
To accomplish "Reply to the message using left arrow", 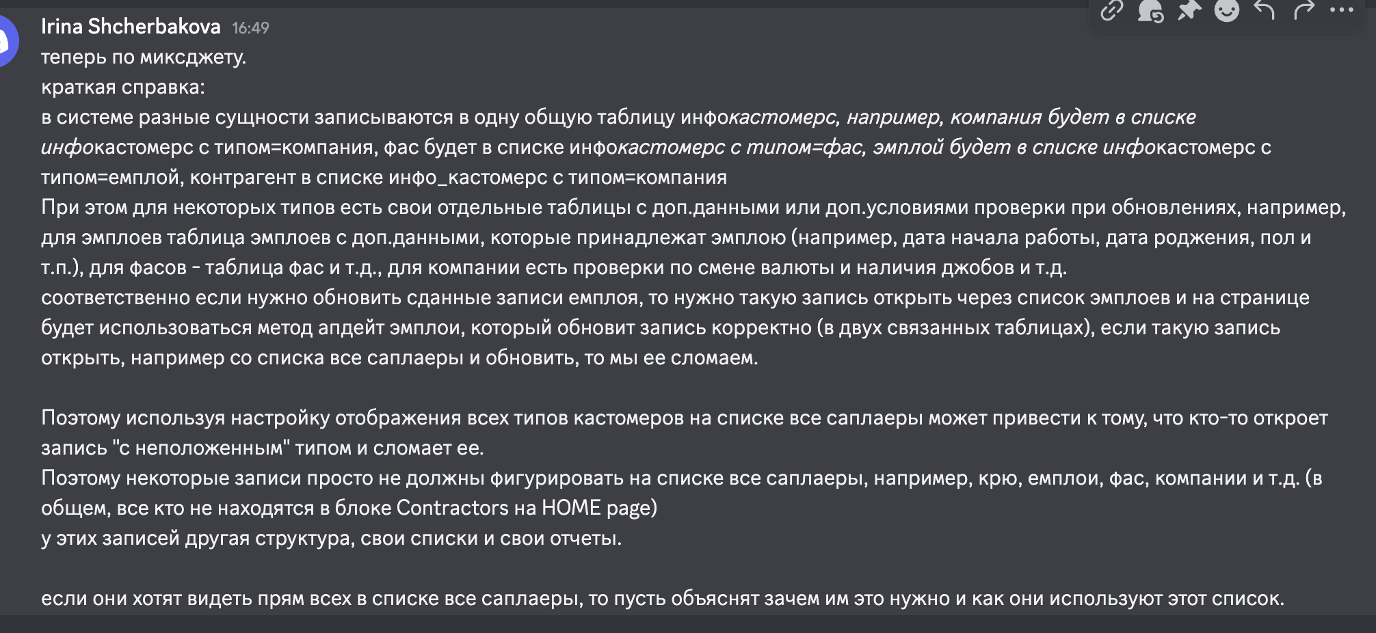I will tap(1265, 10).
